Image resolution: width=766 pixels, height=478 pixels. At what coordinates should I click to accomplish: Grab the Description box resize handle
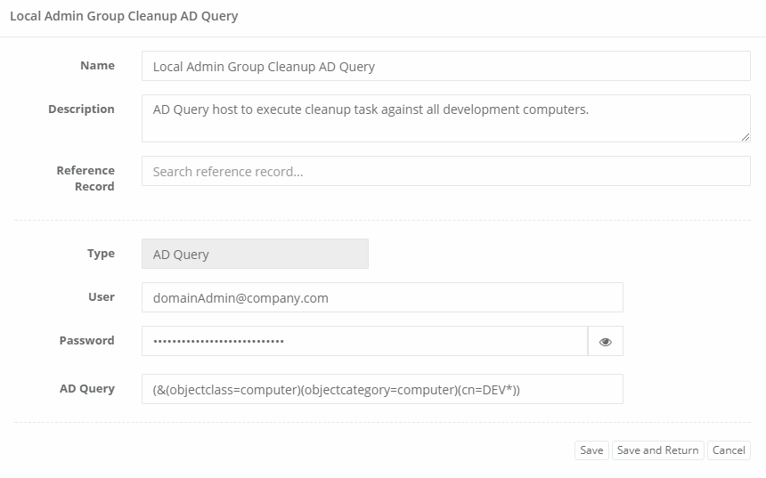click(746, 137)
